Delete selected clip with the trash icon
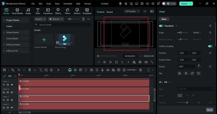 (x=30, y=70)
